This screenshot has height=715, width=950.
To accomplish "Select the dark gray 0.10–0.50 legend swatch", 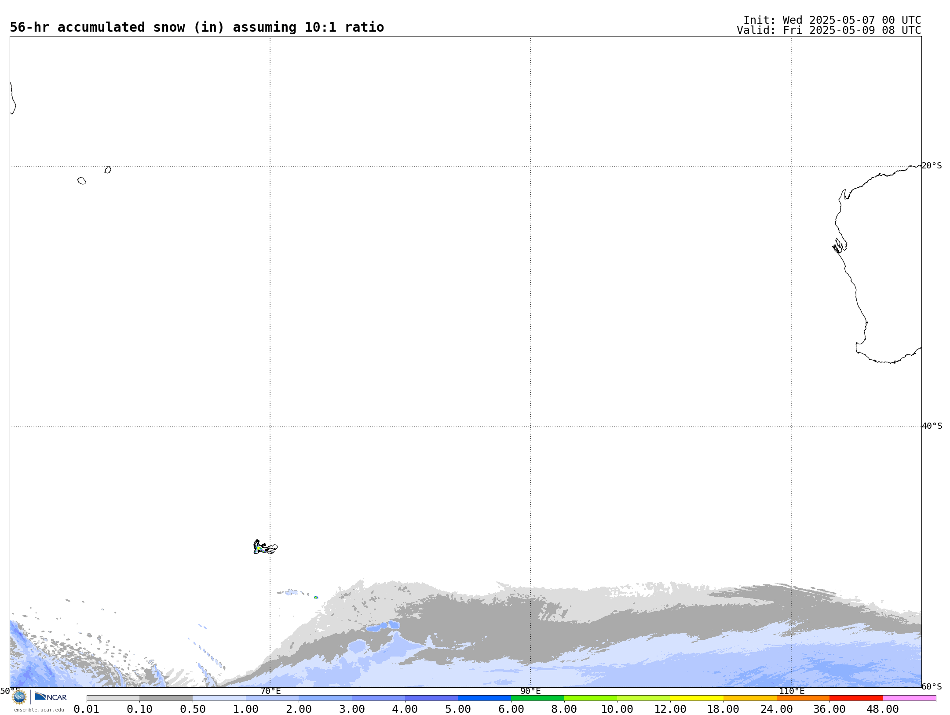I will pos(166,698).
